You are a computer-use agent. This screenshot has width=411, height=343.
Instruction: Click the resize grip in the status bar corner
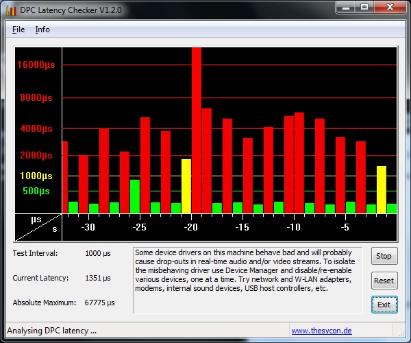tap(401, 333)
